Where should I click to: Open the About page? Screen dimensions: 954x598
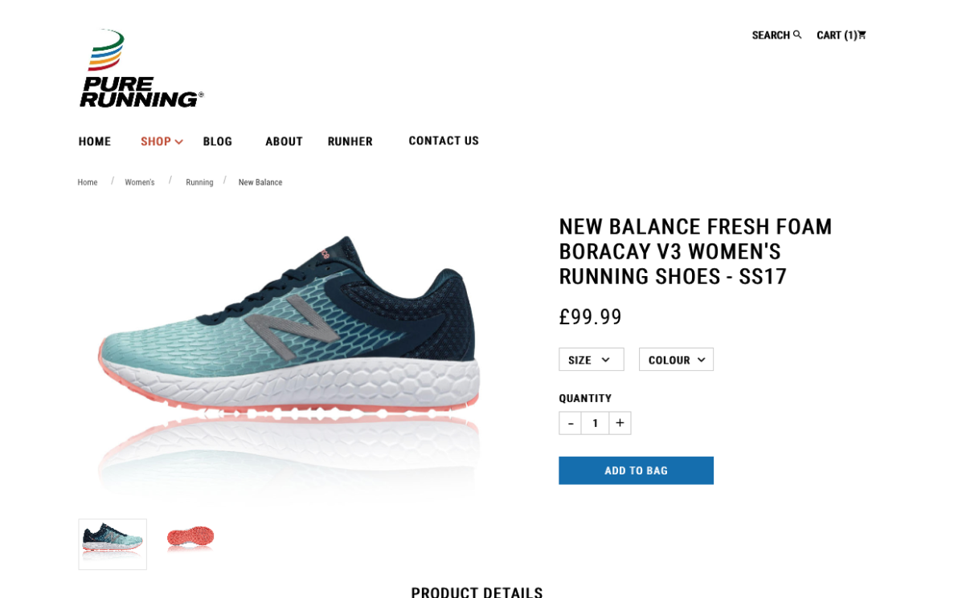pyautogui.click(x=285, y=141)
